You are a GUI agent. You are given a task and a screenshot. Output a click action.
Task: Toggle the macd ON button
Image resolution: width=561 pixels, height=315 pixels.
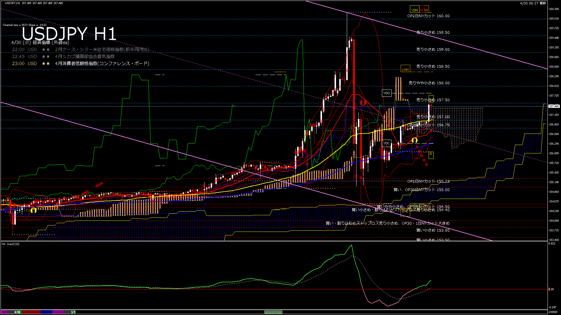[273, 312]
